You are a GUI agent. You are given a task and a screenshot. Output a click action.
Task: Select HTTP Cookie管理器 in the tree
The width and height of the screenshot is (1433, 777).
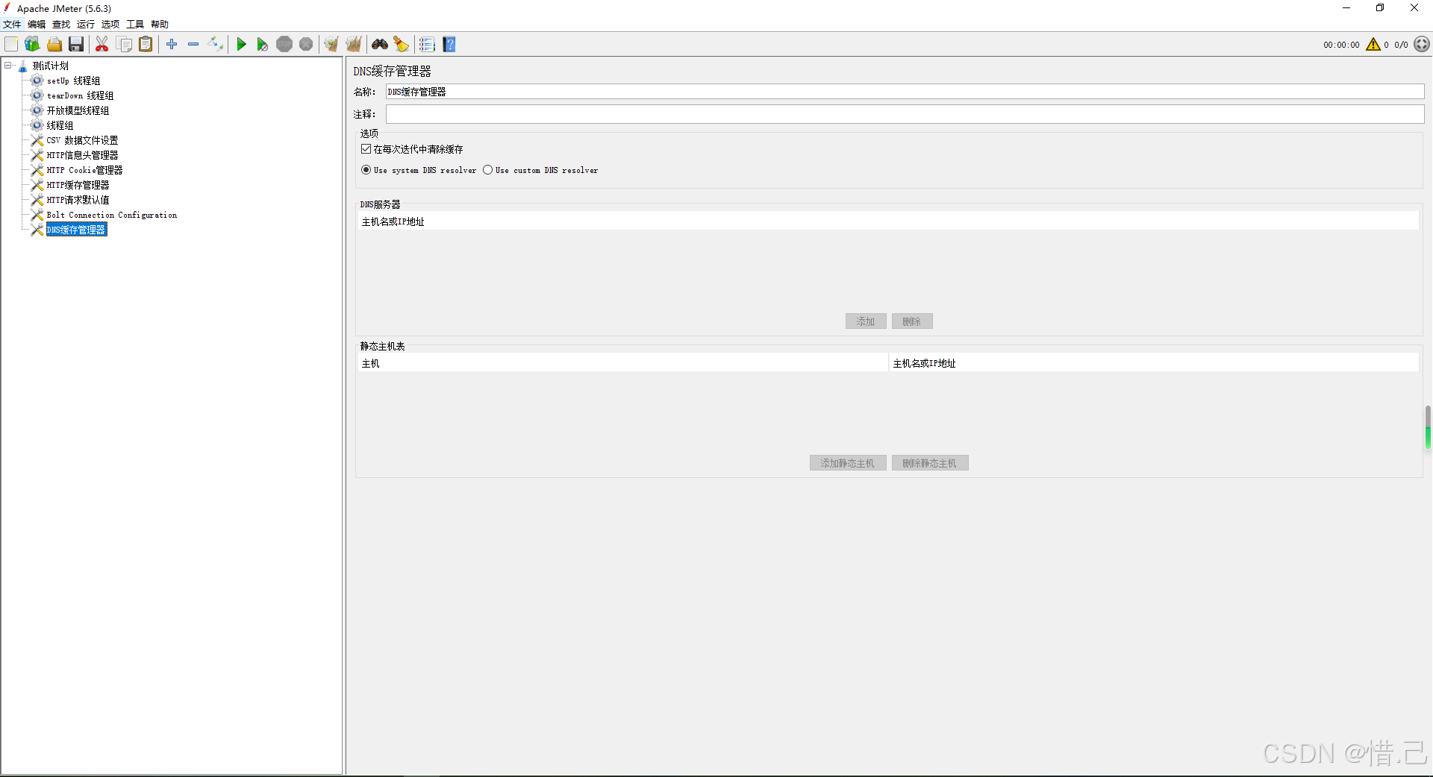pos(84,170)
